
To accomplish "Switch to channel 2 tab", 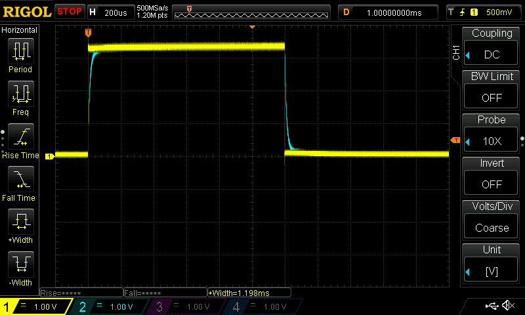I will [x=112, y=306].
